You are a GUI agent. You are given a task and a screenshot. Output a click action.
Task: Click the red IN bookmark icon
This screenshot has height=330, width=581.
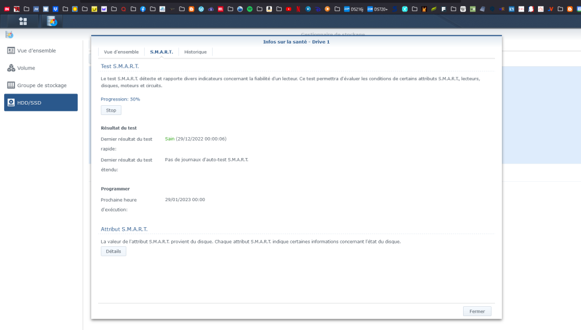6,9
